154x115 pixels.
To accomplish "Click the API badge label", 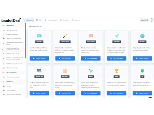I will (x=142, y=77).
